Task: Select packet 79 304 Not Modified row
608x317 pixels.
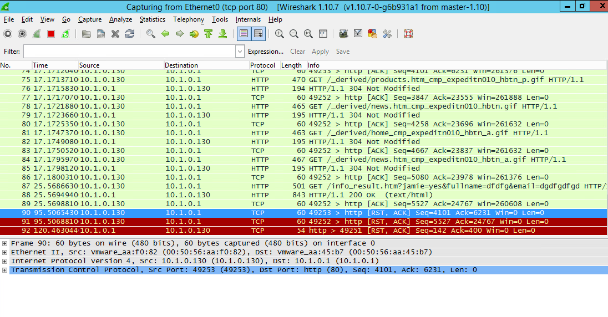Action: click(304, 115)
